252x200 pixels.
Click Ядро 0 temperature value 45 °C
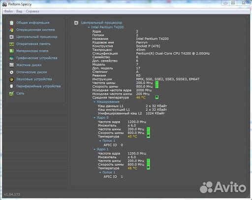132,136
